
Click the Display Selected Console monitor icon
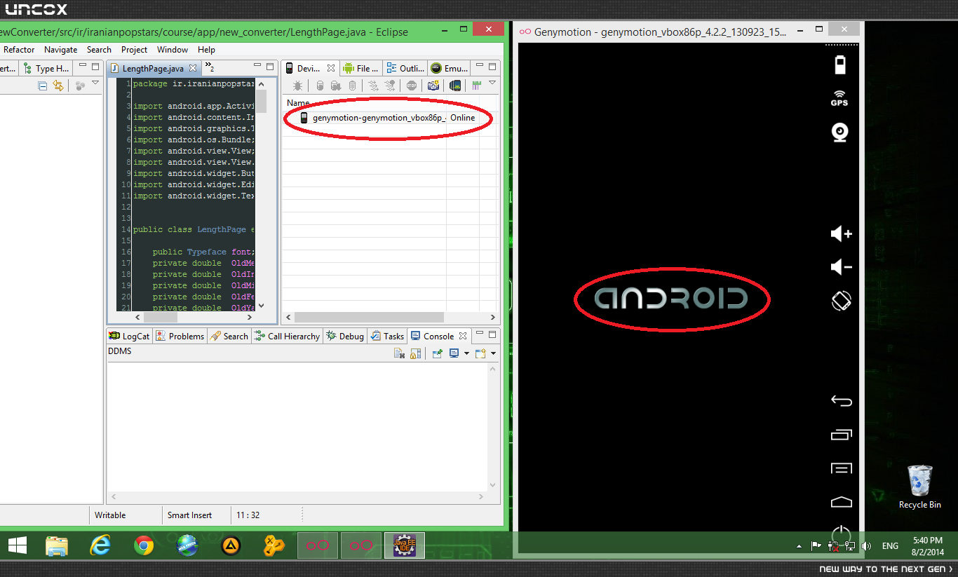click(x=454, y=353)
